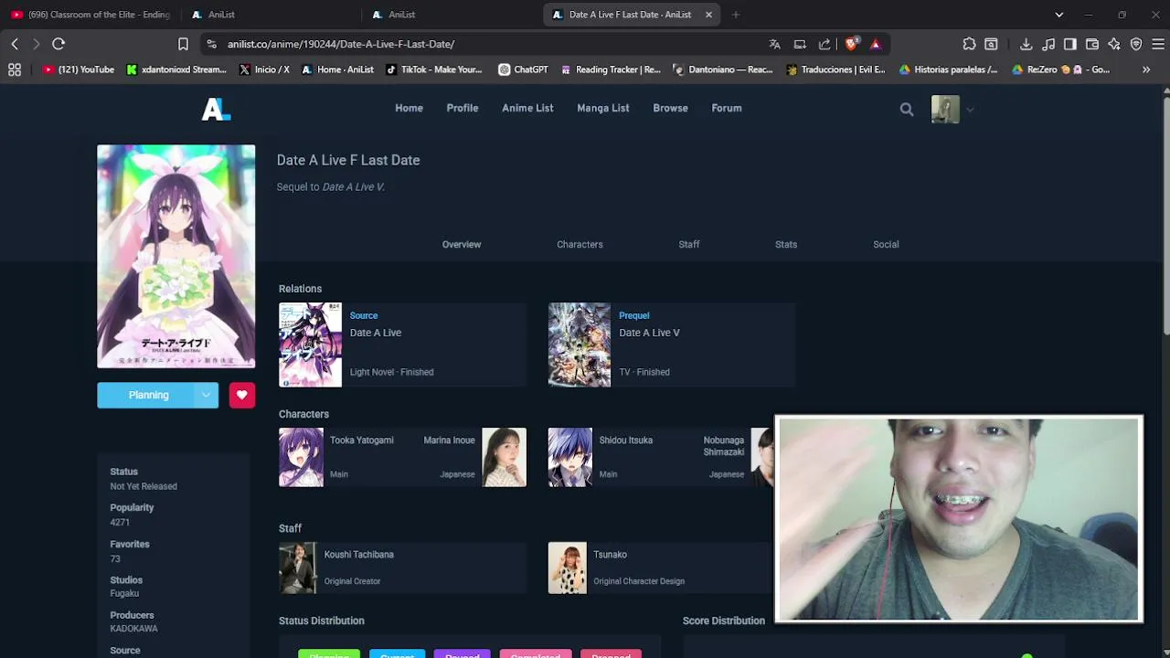The image size is (1170, 658).
Task: Open Shidou Itsuka character page
Action: [626, 440]
